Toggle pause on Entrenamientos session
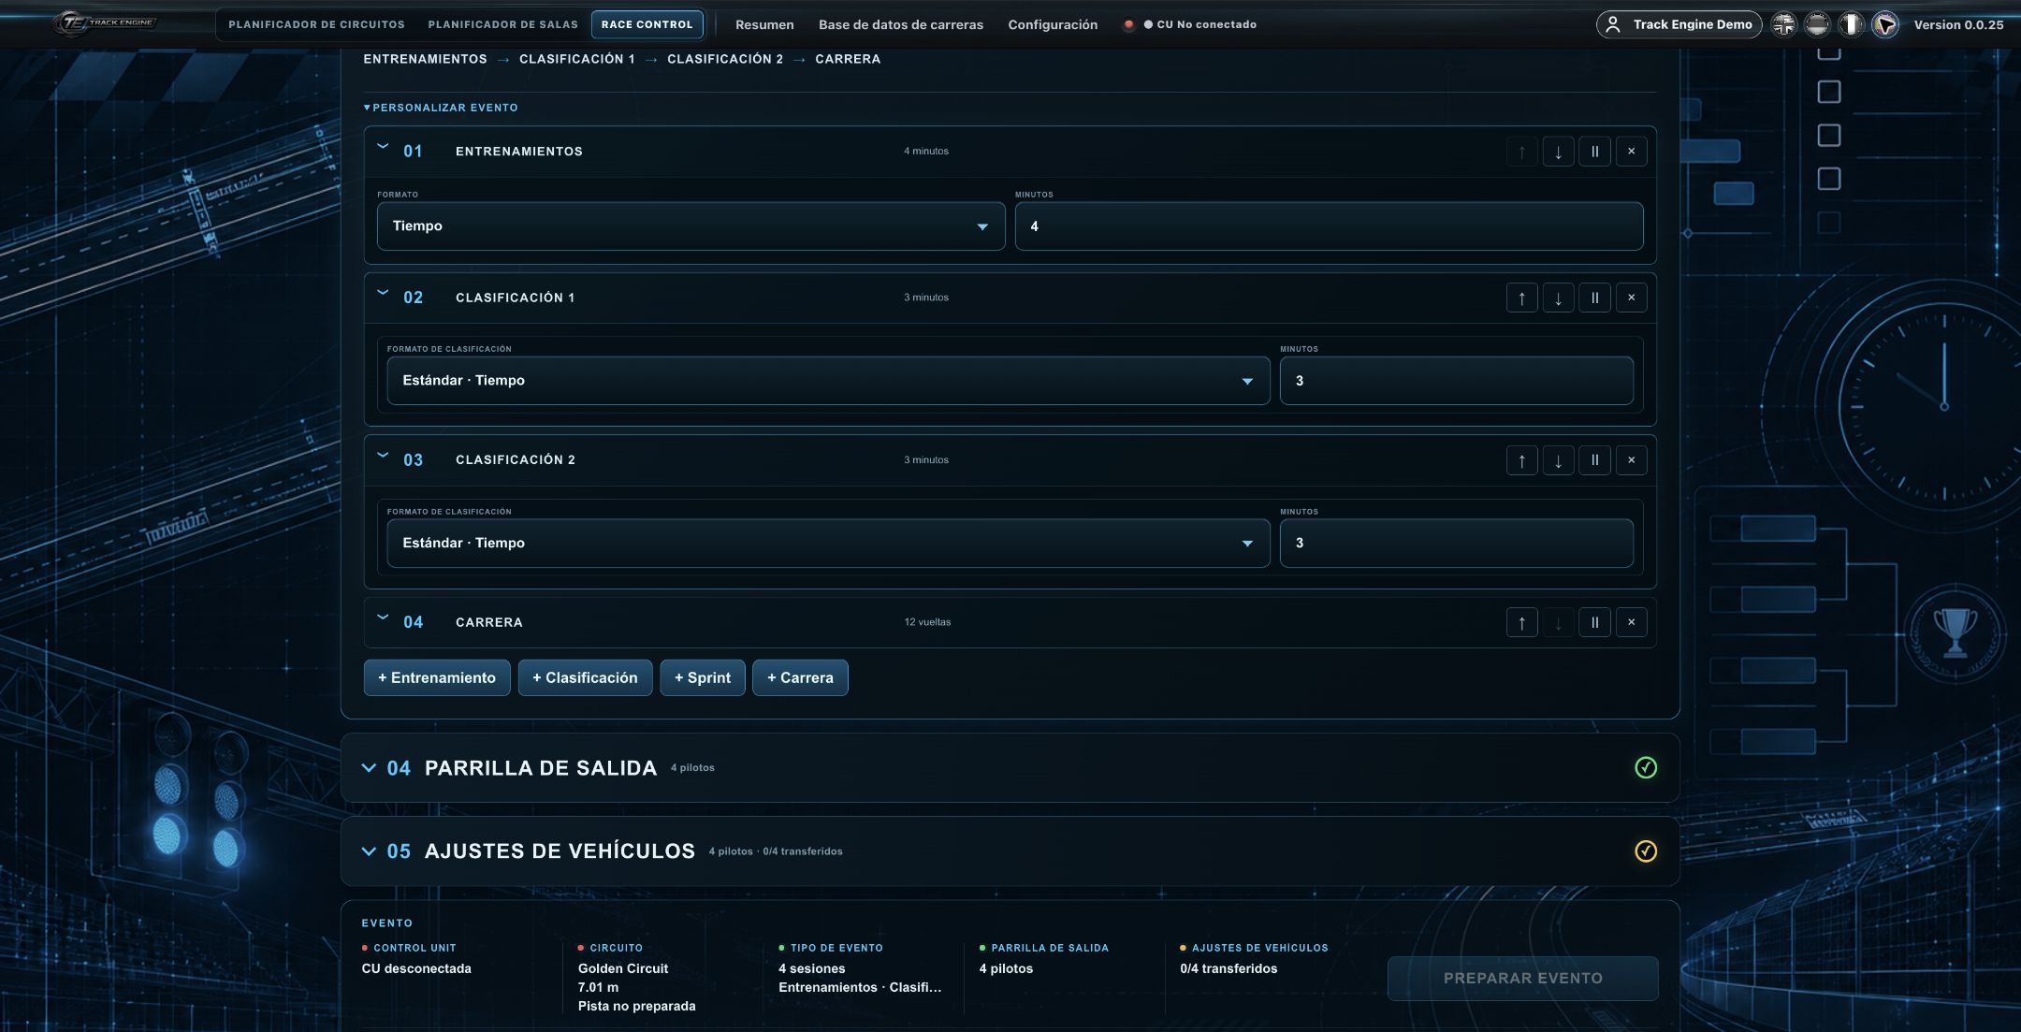The image size is (2021, 1032). coord(1594,152)
